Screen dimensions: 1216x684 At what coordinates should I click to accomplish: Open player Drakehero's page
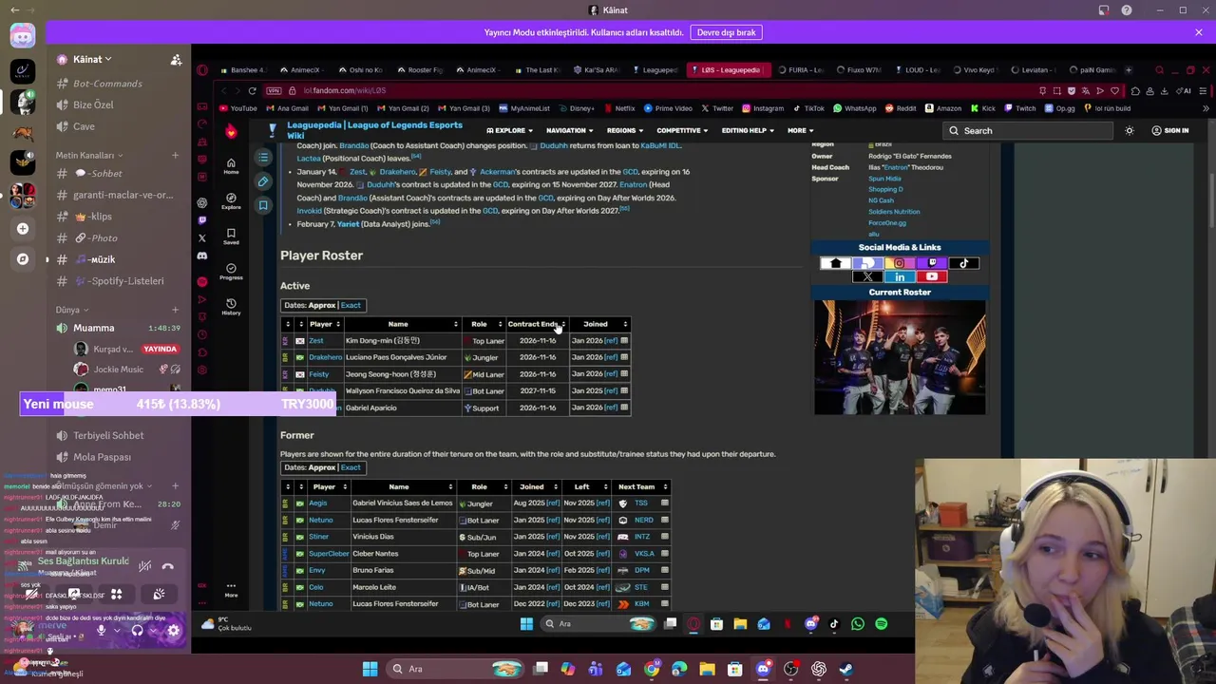coord(325,357)
